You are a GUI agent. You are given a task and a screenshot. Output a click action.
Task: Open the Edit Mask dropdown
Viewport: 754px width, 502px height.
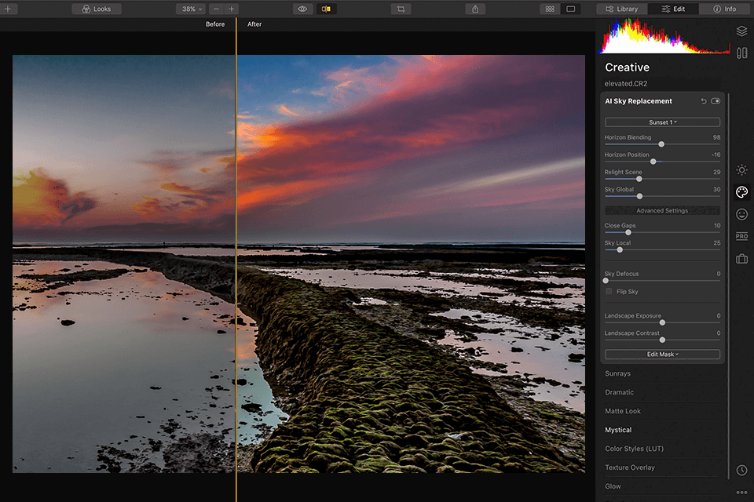coord(662,354)
